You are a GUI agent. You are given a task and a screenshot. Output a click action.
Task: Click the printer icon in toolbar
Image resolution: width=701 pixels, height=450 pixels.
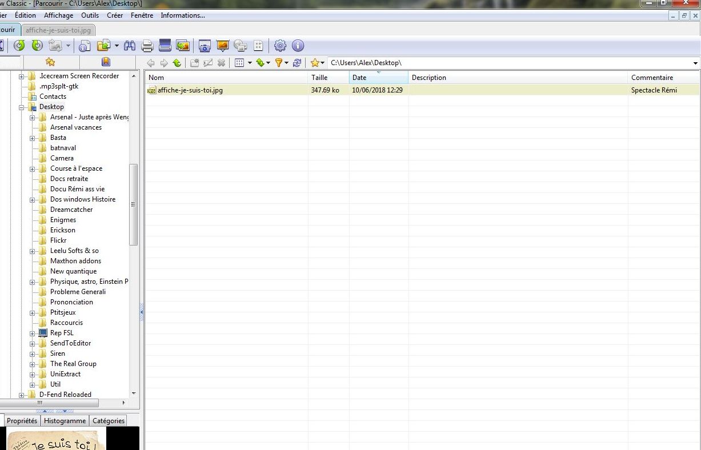[147, 46]
